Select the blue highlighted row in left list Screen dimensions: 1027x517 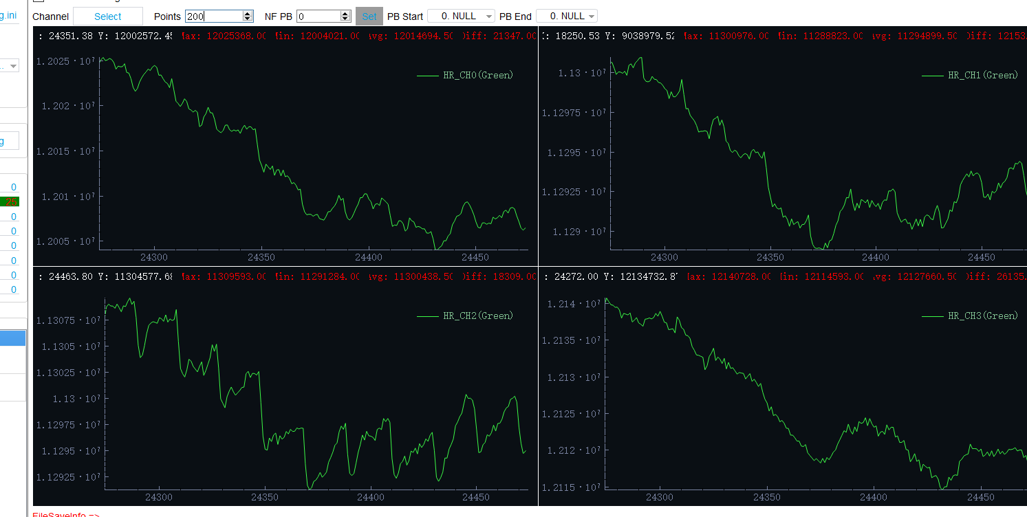(x=12, y=338)
